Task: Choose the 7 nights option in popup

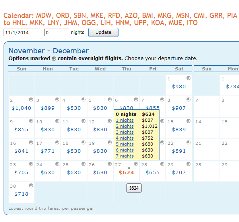Action: [124, 156]
